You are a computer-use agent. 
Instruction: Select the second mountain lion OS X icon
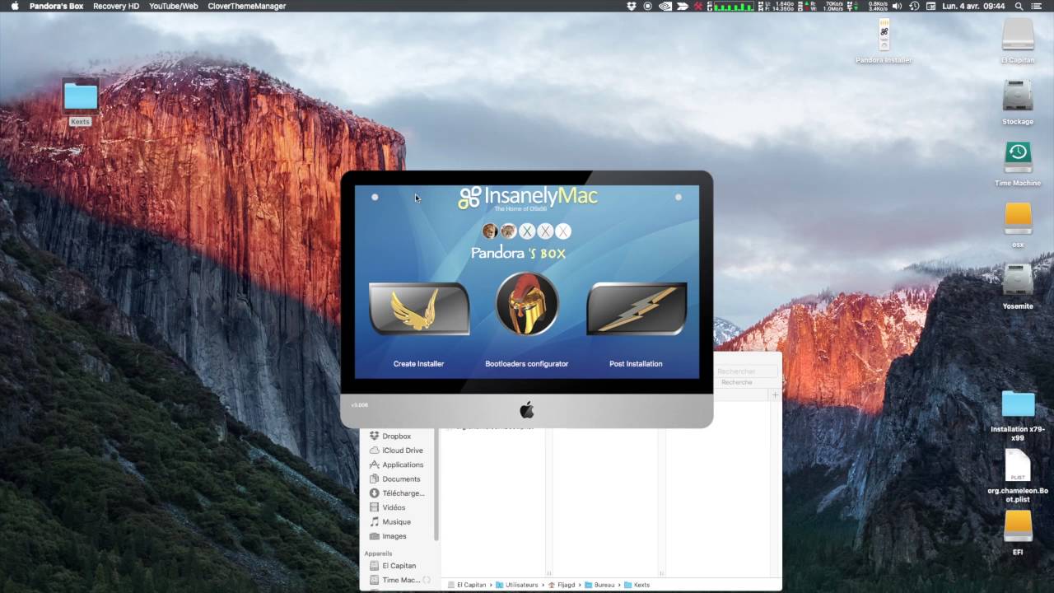click(508, 231)
